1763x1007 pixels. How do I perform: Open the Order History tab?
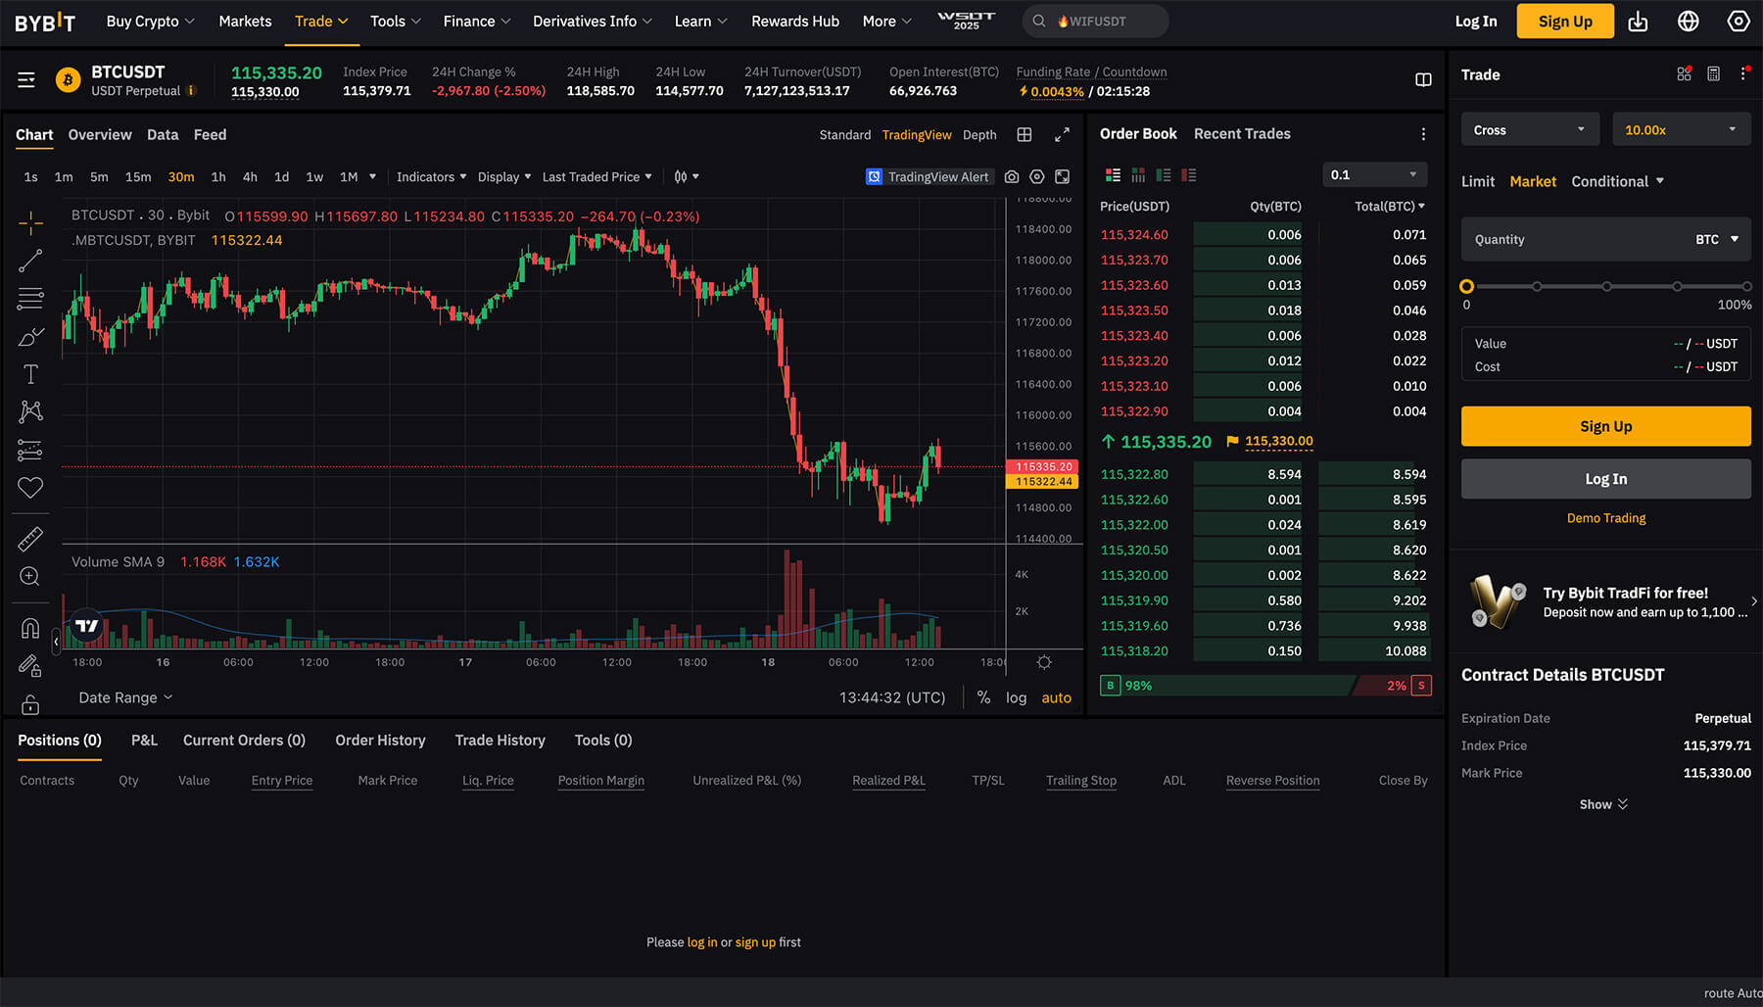pos(380,741)
